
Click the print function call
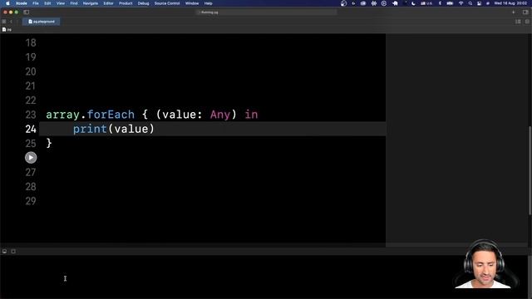pos(90,130)
